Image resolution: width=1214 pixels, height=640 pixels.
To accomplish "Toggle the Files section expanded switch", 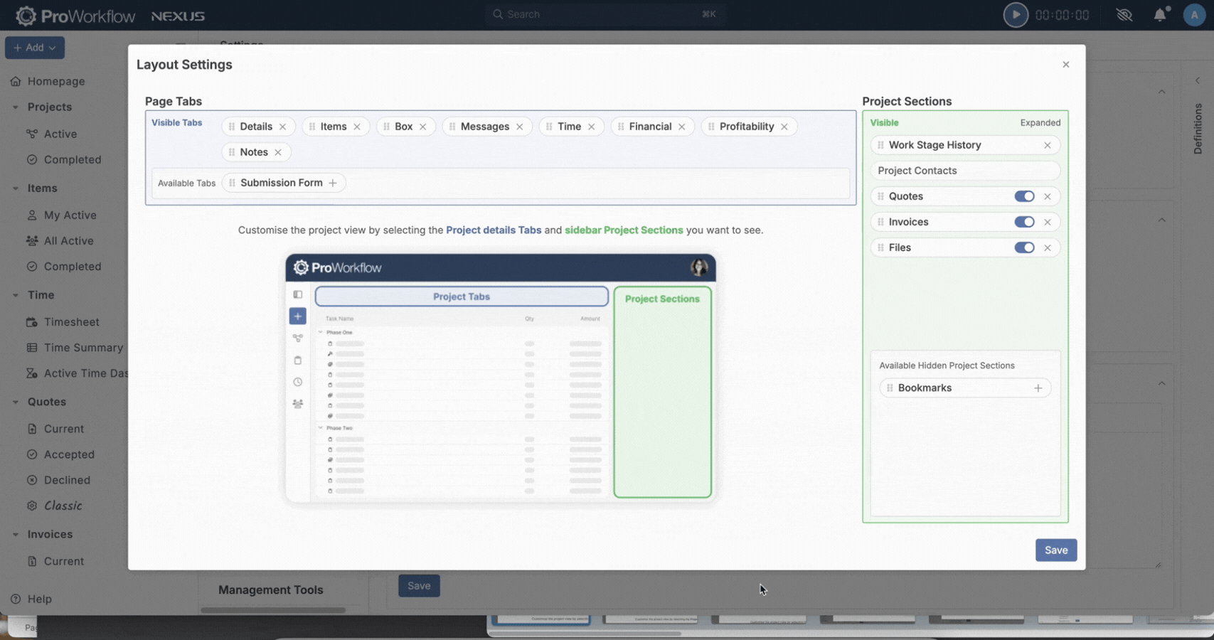I will pos(1023,247).
